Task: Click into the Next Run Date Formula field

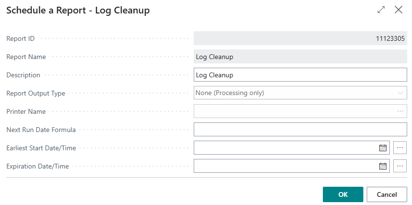Action: pos(301,130)
